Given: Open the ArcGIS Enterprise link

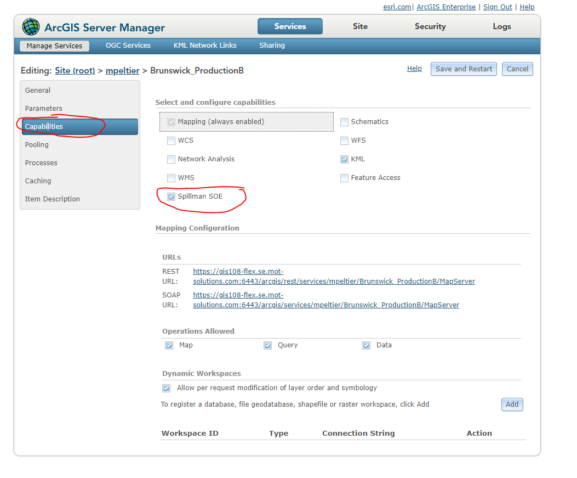Looking at the screenshot, I should coord(446,7).
